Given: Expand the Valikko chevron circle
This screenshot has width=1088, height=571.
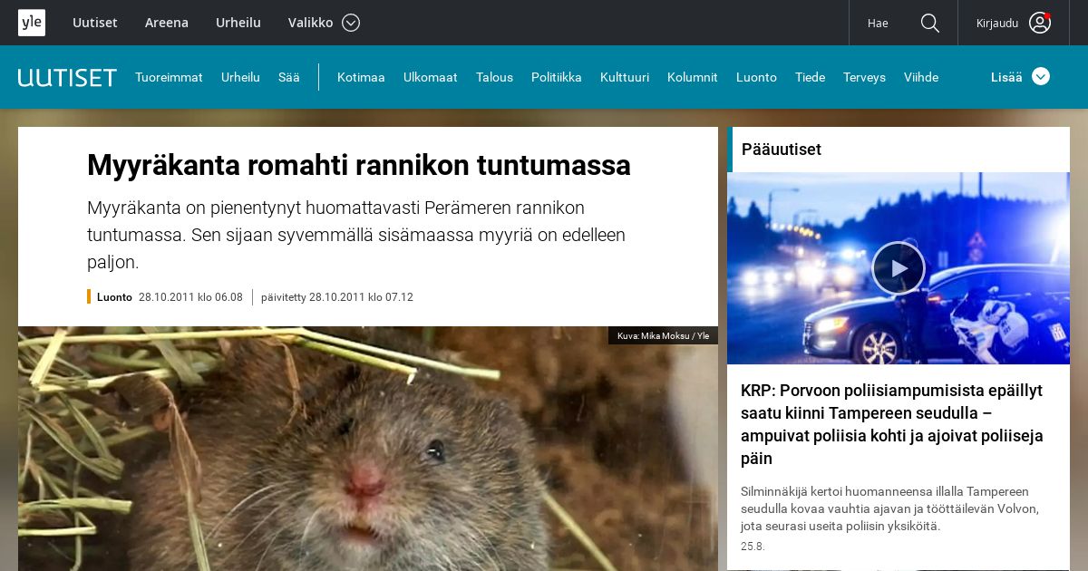Looking at the screenshot, I should (x=351, y=23).
